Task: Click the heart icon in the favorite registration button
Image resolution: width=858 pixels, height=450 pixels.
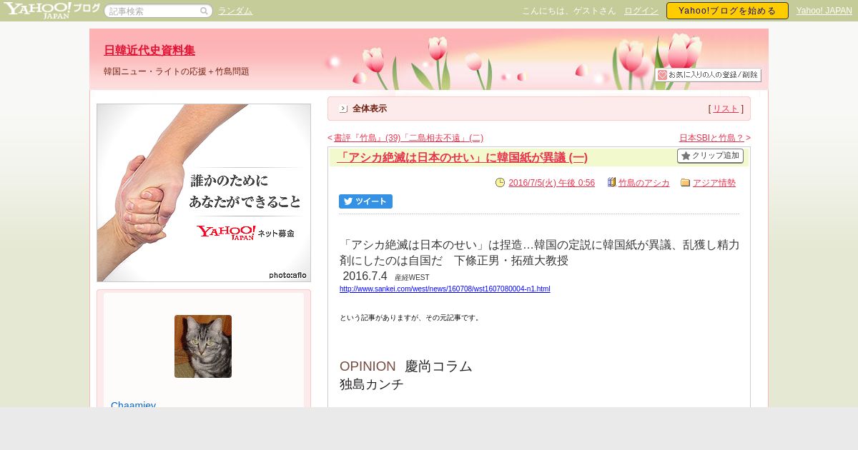Action: click(x=662, y=75)
